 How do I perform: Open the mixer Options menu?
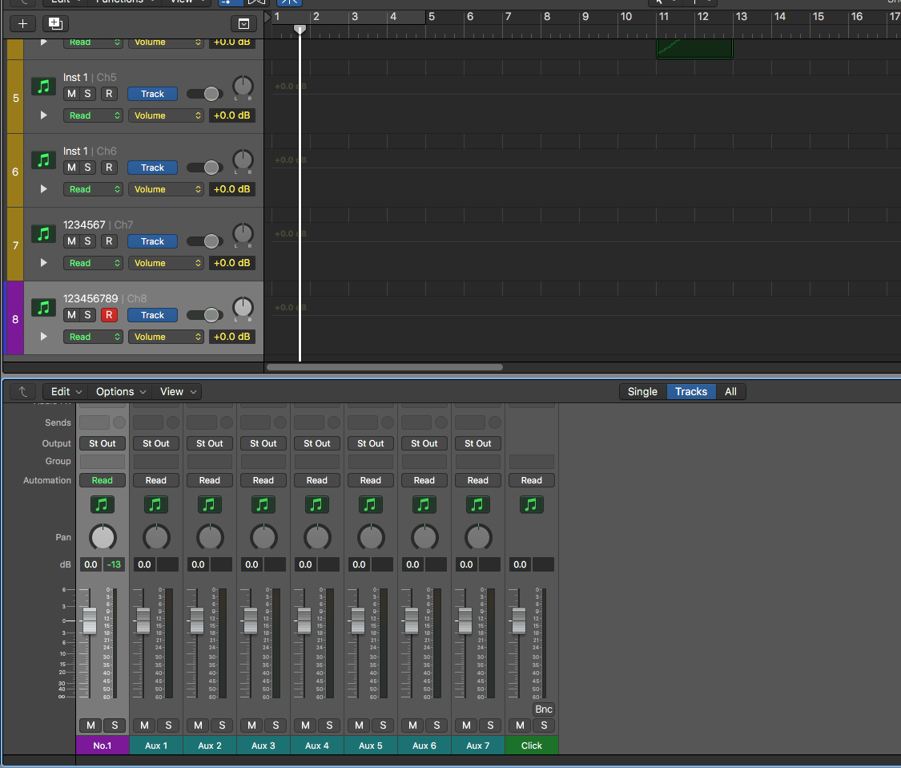[120, 392]
